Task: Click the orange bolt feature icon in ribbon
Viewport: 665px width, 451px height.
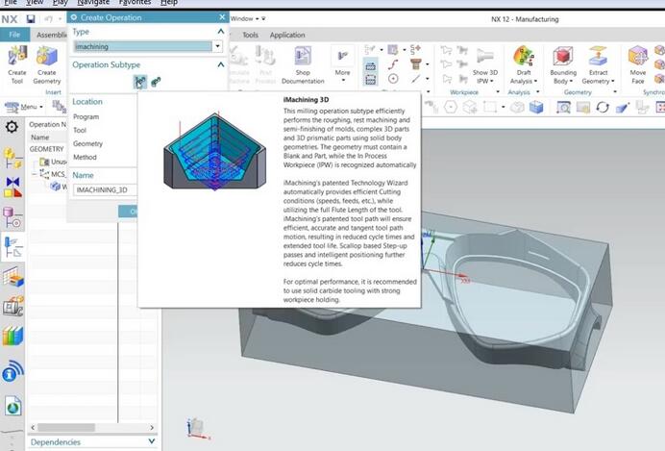Action: tap(416, 64)
